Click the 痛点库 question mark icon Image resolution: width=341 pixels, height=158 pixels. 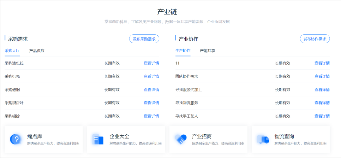point(16,139)
